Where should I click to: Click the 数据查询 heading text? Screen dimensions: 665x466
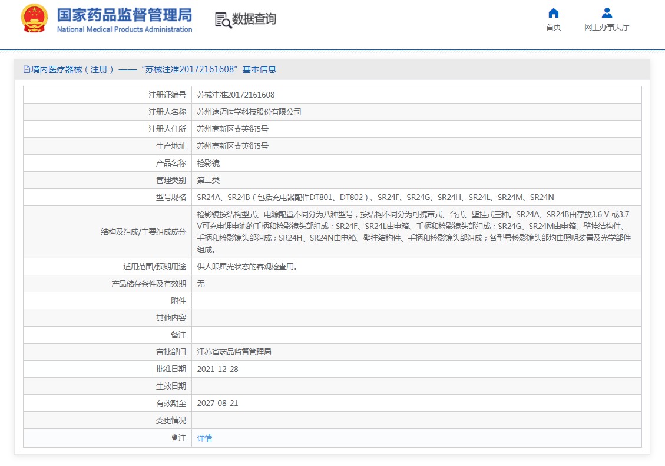tap(254, 19)
